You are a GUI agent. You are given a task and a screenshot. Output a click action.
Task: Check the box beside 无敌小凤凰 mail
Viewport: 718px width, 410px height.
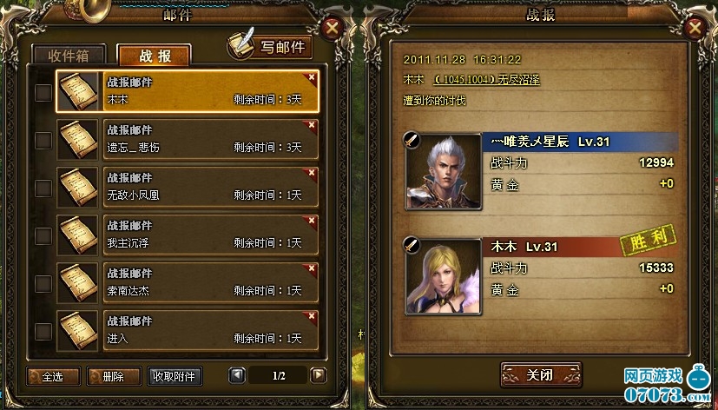43,188
